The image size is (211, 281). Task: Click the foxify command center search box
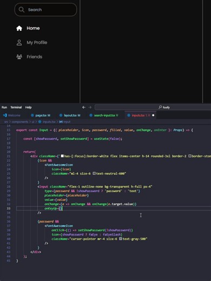(x=153, y=108)
